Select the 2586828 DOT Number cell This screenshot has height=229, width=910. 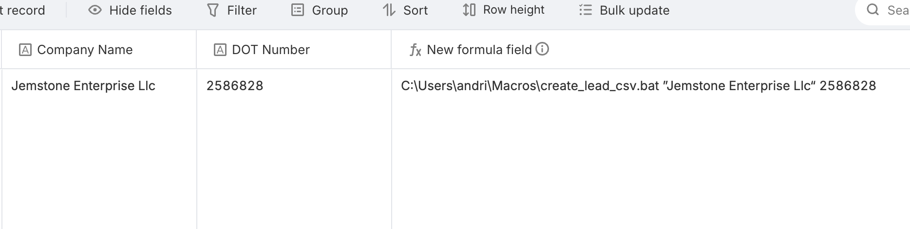[x=294, y=149]
